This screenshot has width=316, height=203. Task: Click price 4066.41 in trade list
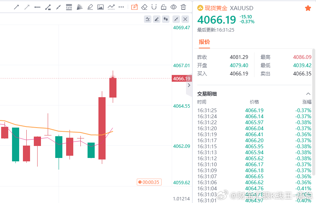pyautogui.click(x=254, y=134)
